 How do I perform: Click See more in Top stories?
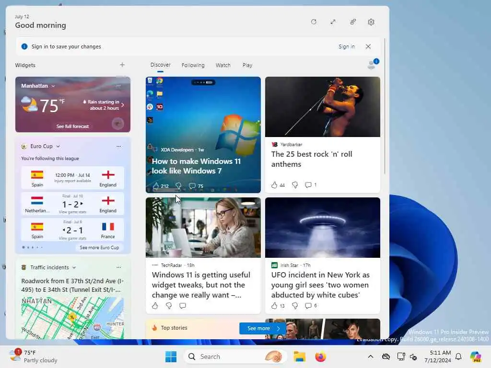pos(263,328)
